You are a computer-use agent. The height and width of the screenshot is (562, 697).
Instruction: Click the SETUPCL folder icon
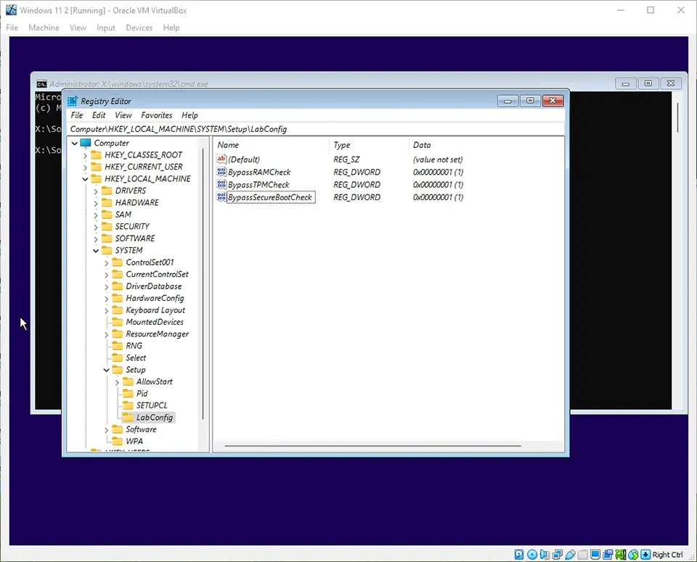pos(128,405)
